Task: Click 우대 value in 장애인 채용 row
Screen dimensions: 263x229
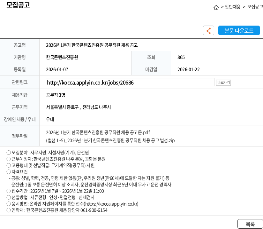Action: [x=50, y=119]
